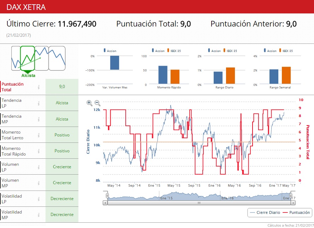
Task: Open info icon for Tendencia MP row
Action: coord(38,119)
